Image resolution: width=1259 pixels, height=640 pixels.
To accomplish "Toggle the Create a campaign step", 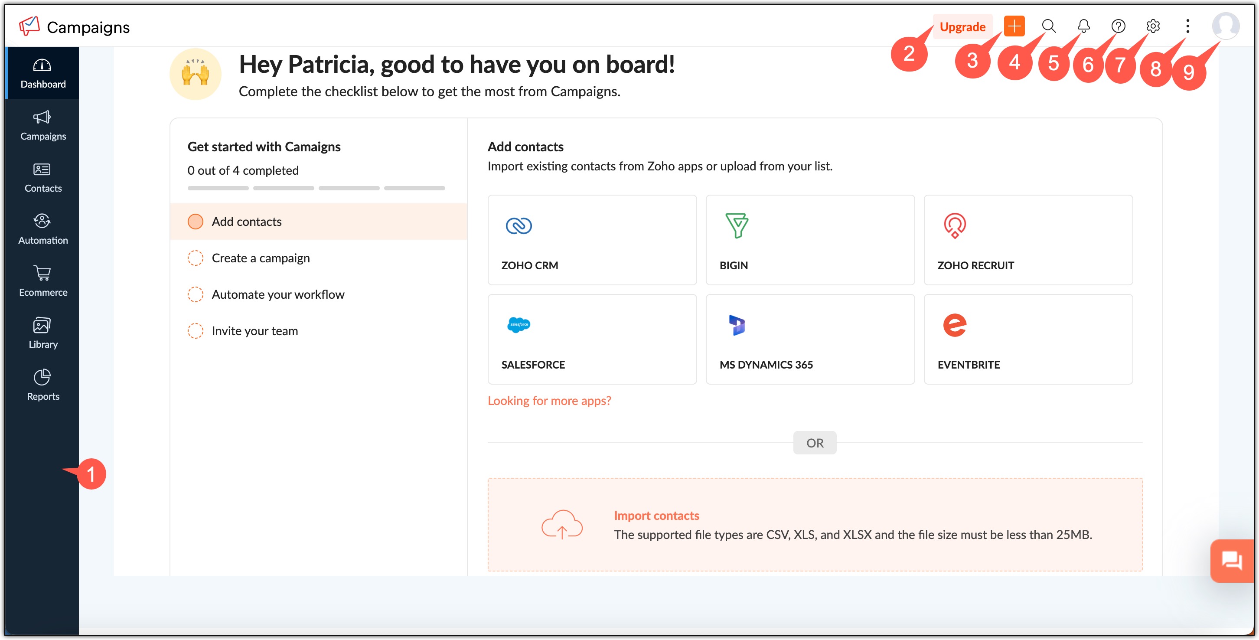I will pos(260,257).
